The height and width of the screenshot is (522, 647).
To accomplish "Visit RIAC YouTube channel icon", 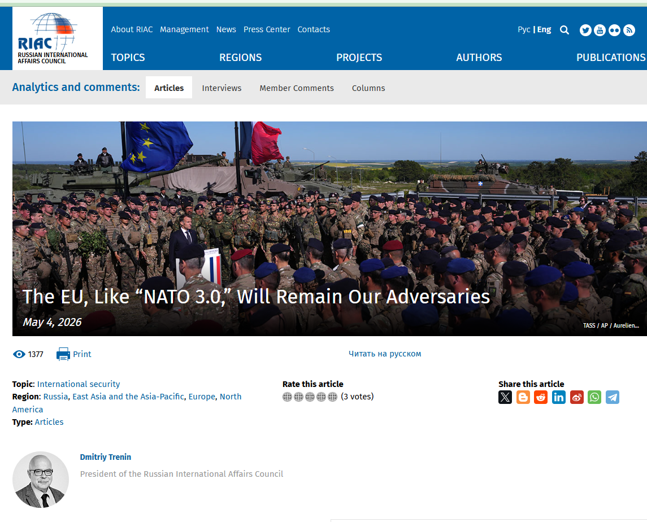I will (600, 30).
